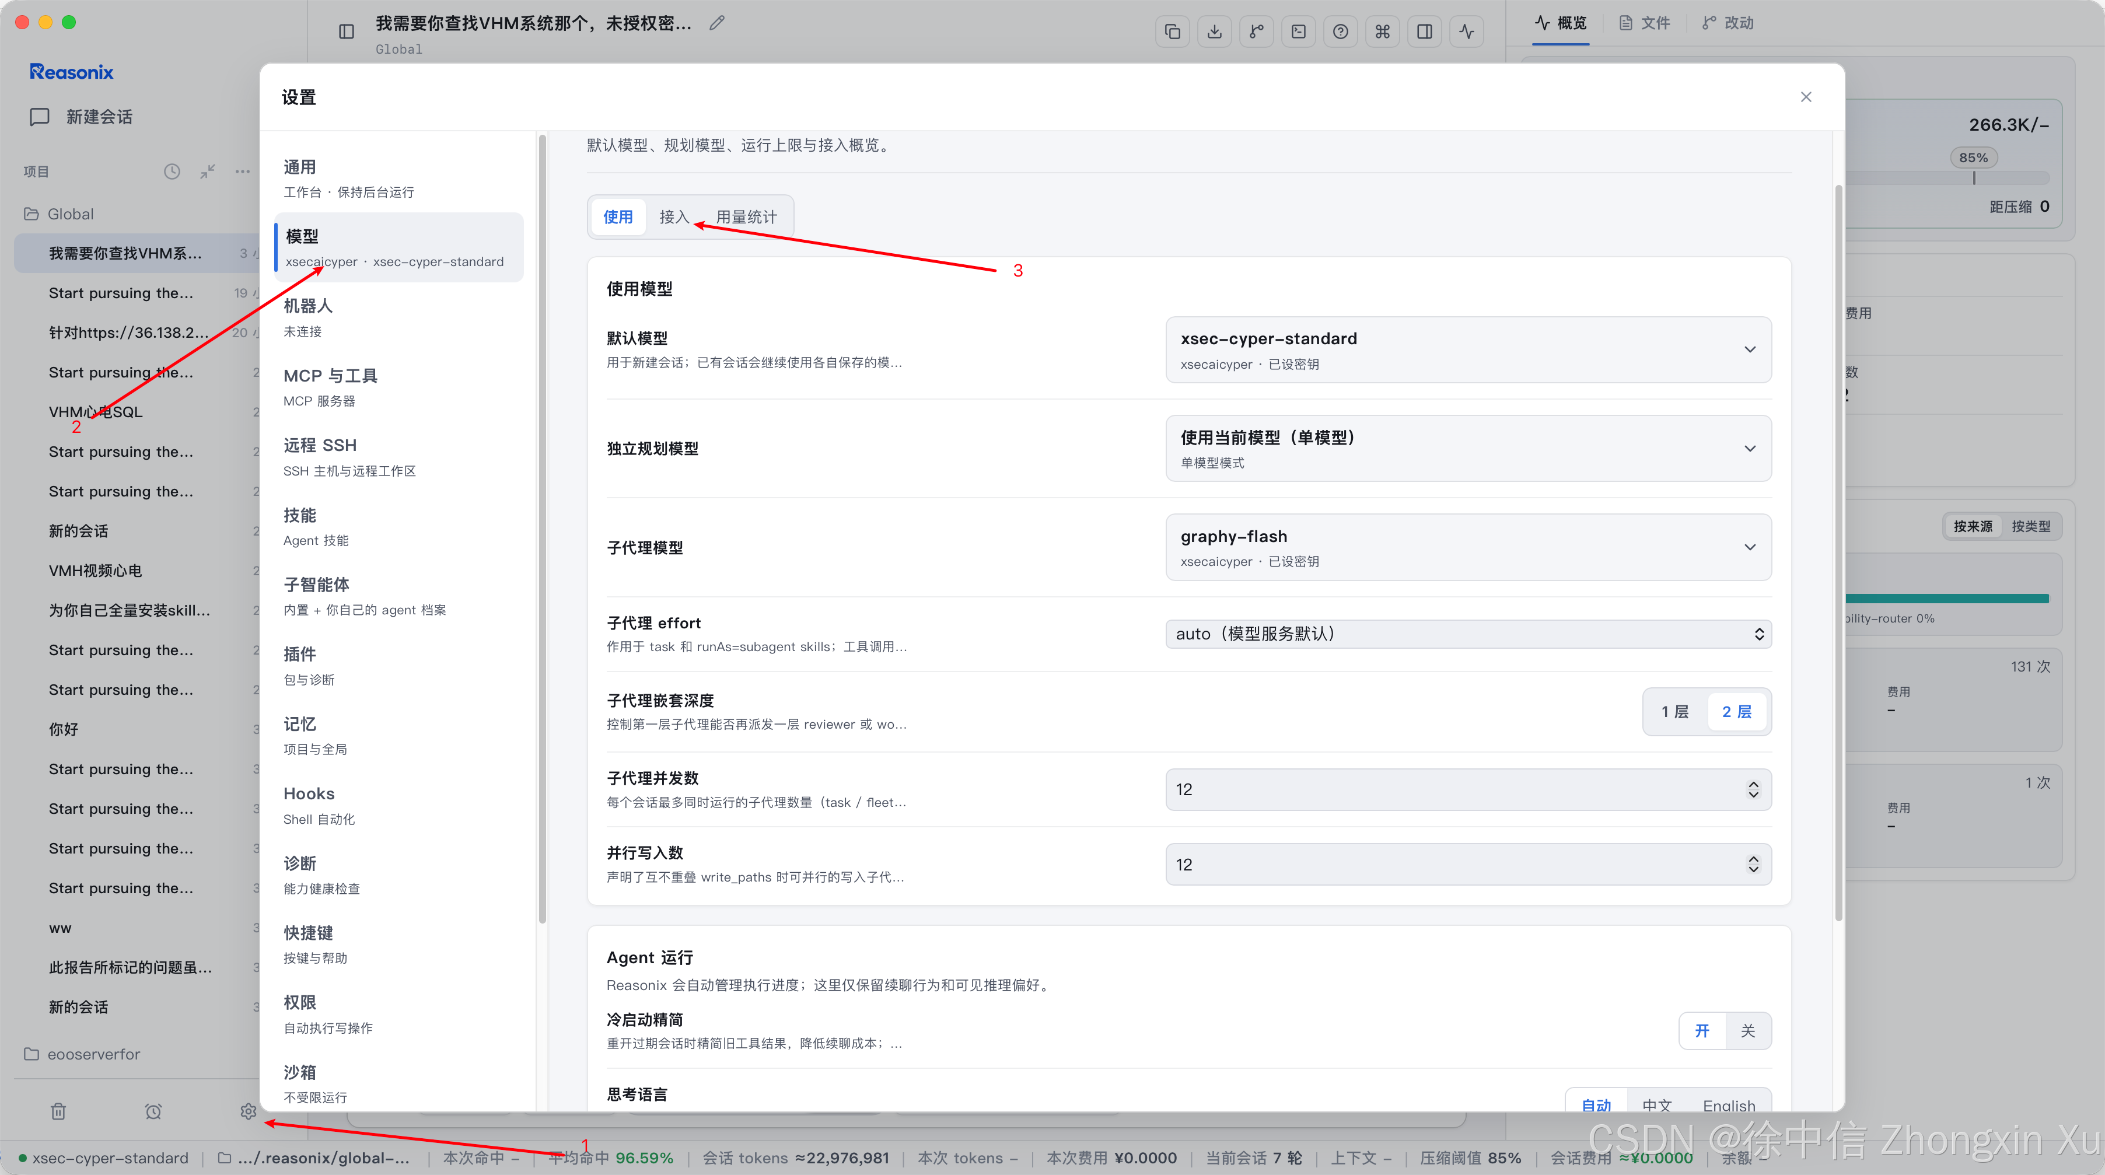Open the terminal icon in the top toolbar
The height and width of the screenshot is (1175, 2105).
click(1299, 32)
